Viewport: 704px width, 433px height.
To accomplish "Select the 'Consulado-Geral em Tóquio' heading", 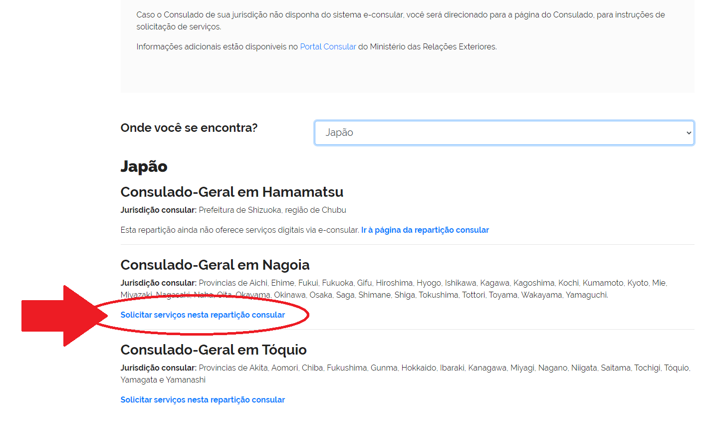I will click(213, 350).
